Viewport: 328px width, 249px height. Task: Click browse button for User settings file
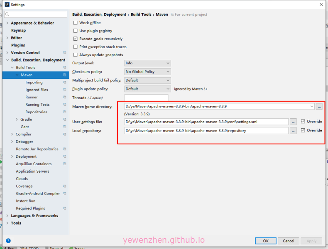(x=293, y=122)
